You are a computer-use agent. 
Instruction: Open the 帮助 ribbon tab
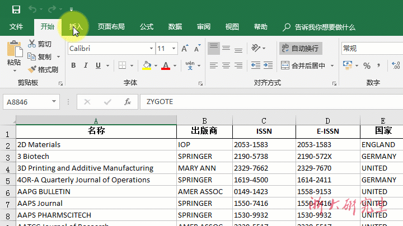point(261,27)
